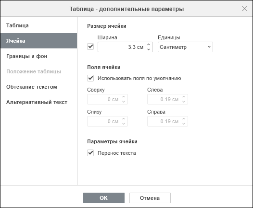Viewport: 253px width, 208px height.
Task: Click the down arrow of the Справа field
Action: pos(184,124)
